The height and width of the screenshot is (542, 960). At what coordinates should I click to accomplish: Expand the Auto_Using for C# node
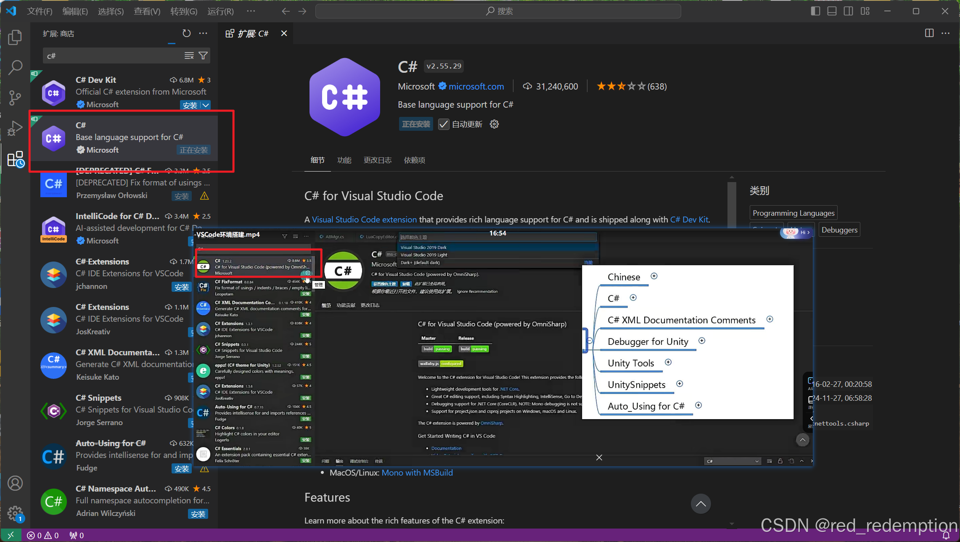(698, 405)
